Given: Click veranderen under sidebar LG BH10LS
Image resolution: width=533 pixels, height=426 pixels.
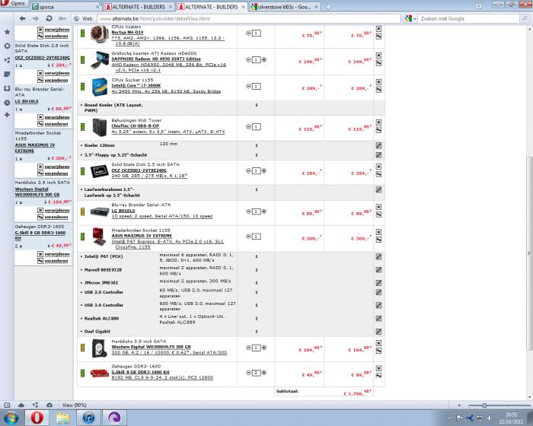Looking at the screenshot, I should click(56, 124).
